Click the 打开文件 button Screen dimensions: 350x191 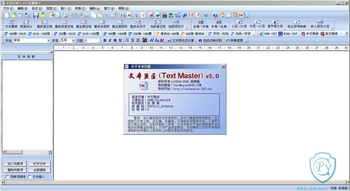(39, 164)
